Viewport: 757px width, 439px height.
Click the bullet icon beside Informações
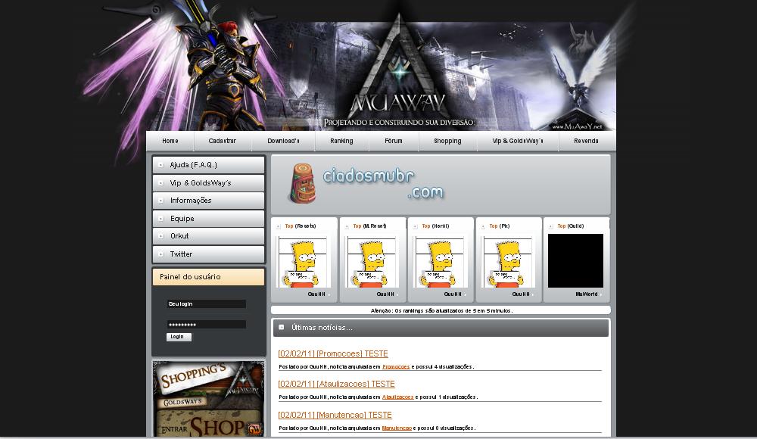pyautogui.click(x=160, y=201)
